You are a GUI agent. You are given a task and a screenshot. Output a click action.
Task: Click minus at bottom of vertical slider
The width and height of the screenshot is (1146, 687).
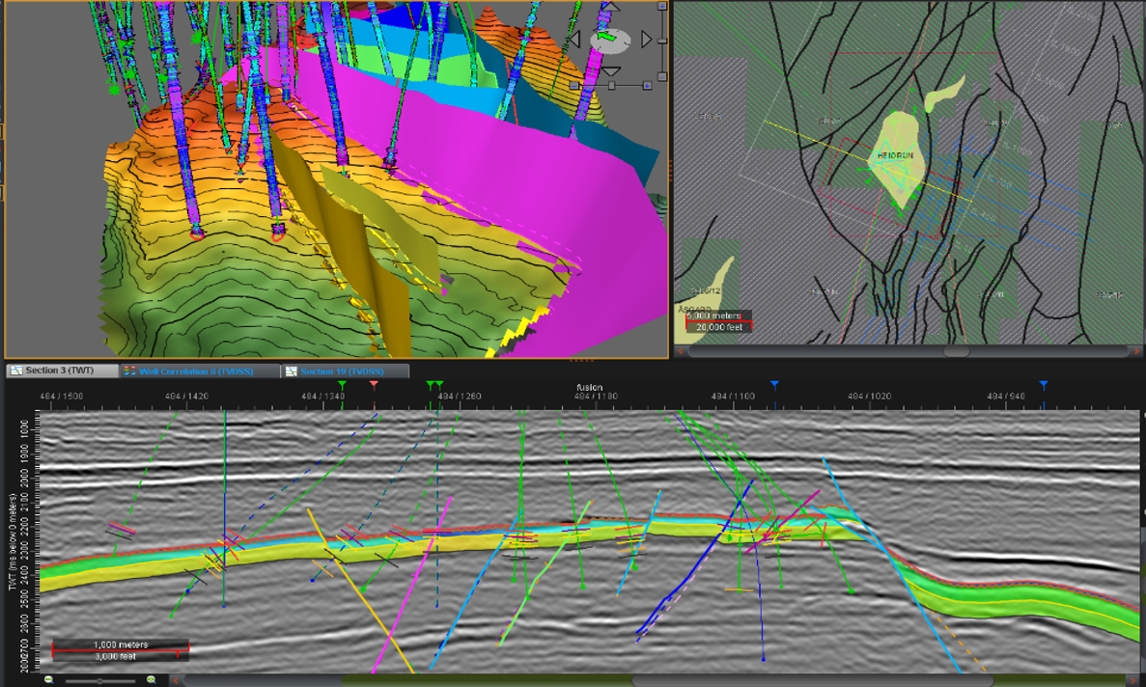662,77
